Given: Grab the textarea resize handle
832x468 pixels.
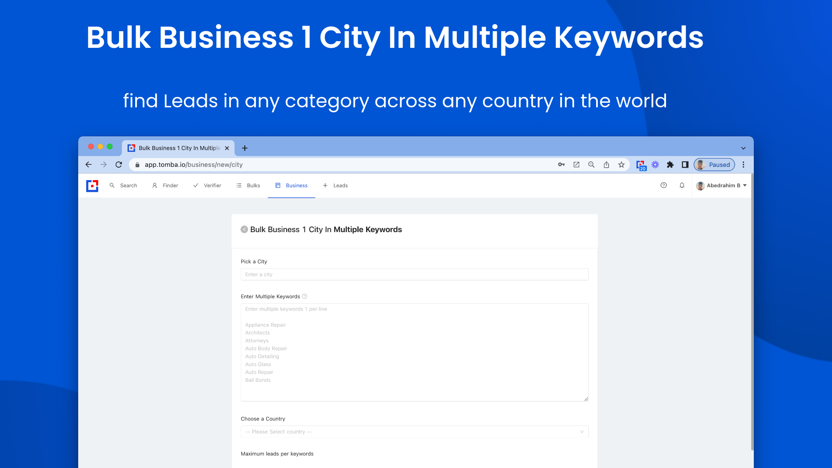Looking at the screenshot, I should pyautogui.click(x=586, y=399).
